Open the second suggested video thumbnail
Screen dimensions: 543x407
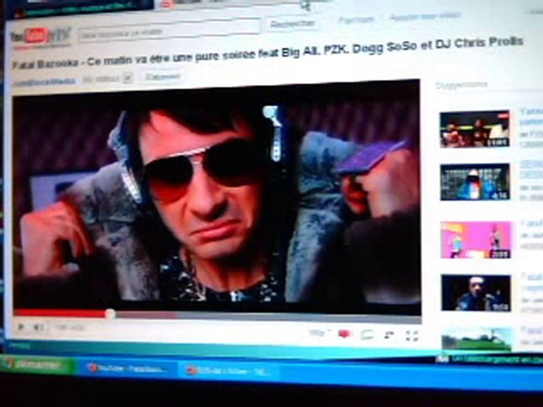[x=475, y=182]
